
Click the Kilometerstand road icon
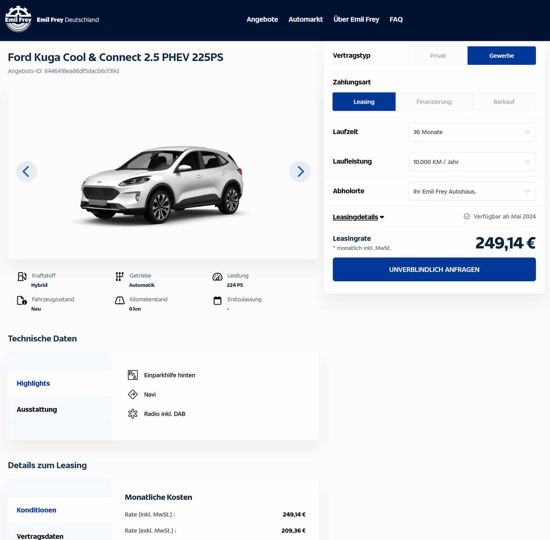point(119,300)
